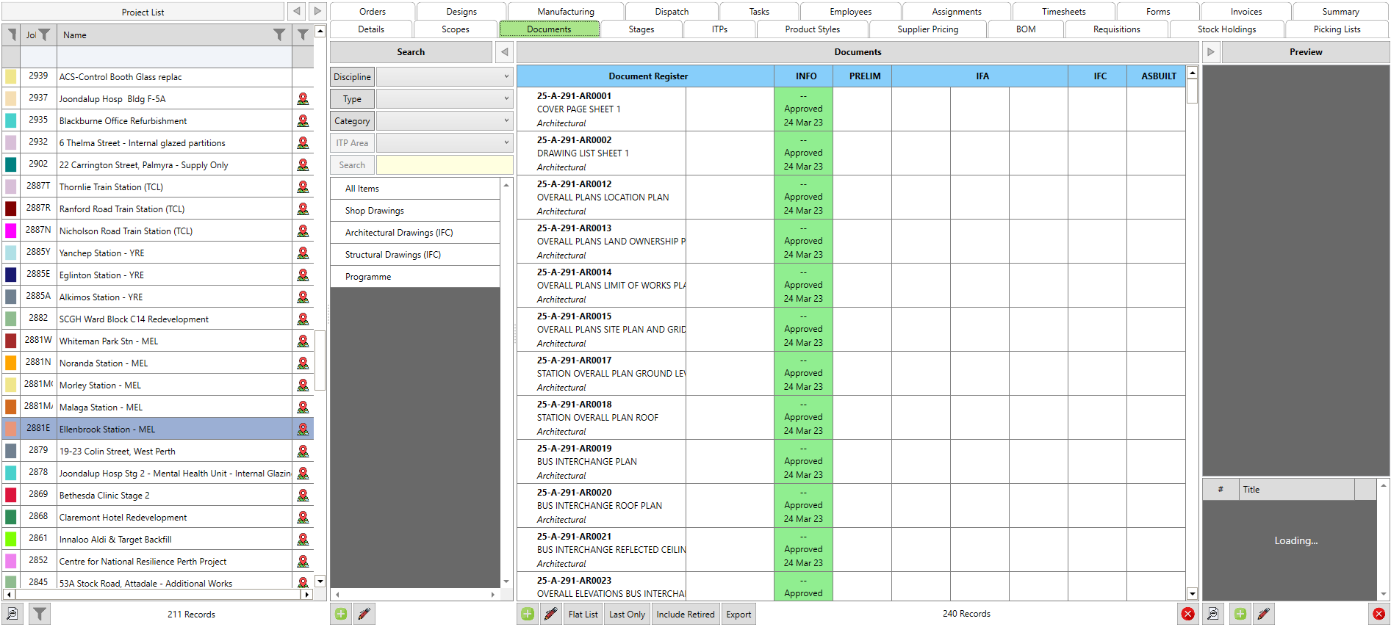Open the Discipline dropdown
Viewport: 1391px width, 627px height.
[x=444, y=77]
